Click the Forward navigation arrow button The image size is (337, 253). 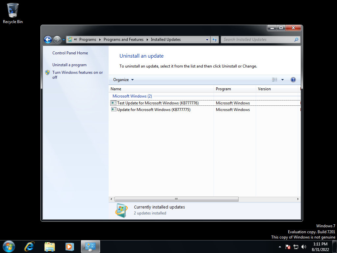pos(57,40)
